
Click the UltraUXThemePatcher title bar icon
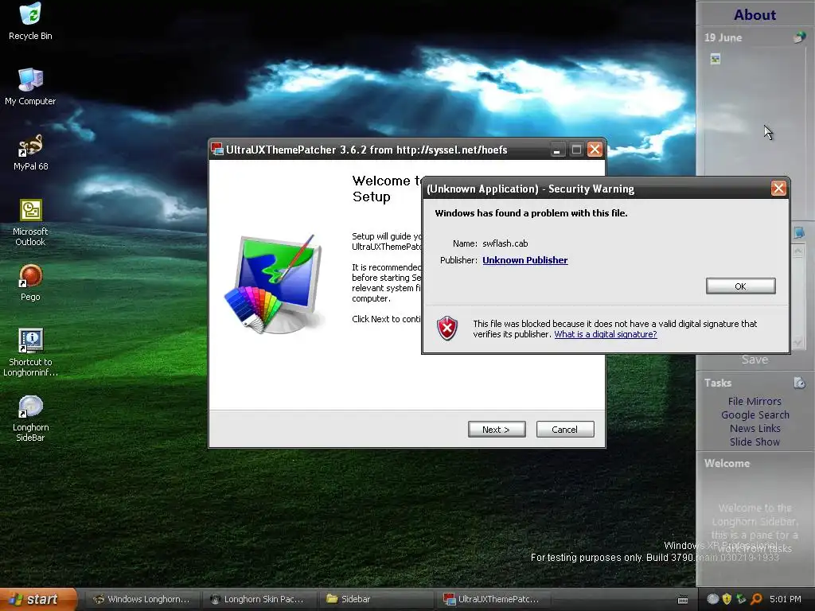pyautogui.click(x=217, y=150)
